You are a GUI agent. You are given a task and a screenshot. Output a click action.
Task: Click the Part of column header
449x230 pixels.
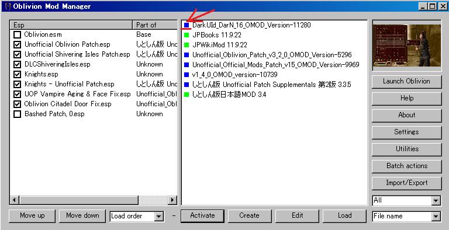coord(155,25)
